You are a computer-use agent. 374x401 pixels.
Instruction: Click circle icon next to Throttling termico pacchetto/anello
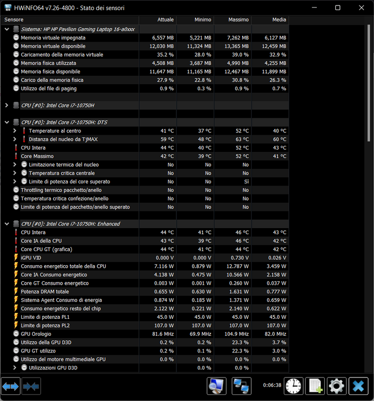16,190
